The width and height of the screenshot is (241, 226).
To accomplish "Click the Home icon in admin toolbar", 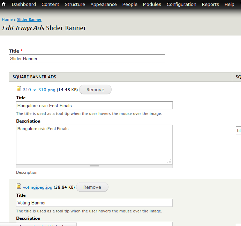I will pyautogui.click(x=4, y=4).
